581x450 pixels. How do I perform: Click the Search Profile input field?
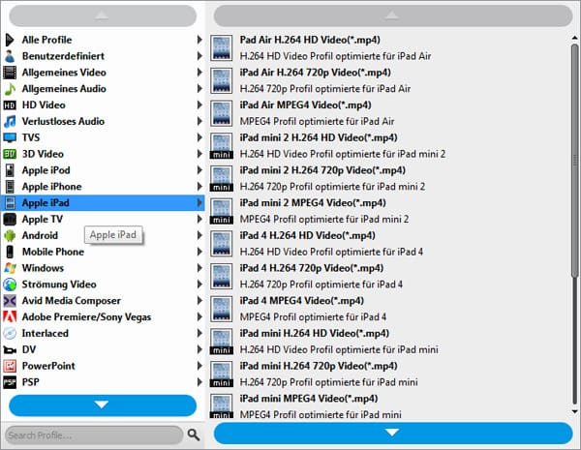click(94, 435)
